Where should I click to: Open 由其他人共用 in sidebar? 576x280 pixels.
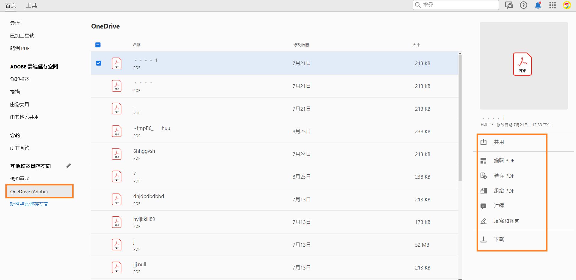24,117
